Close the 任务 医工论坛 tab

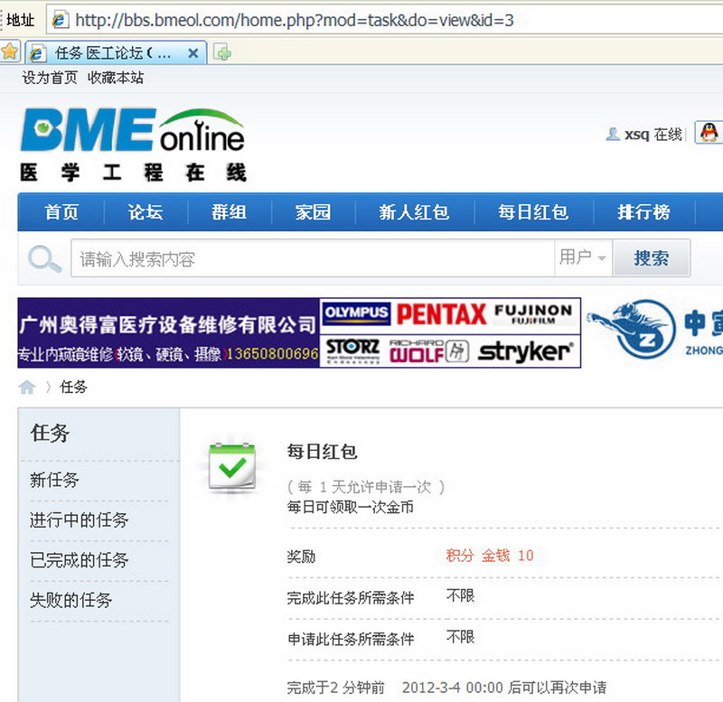click(x=192, y=53)
